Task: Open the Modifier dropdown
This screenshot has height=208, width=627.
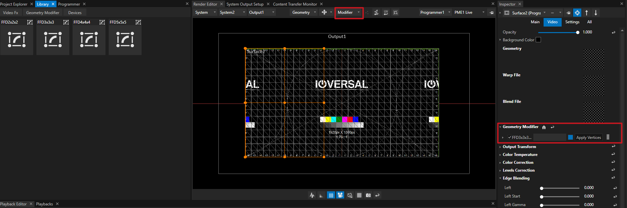Action: point(349,12)
